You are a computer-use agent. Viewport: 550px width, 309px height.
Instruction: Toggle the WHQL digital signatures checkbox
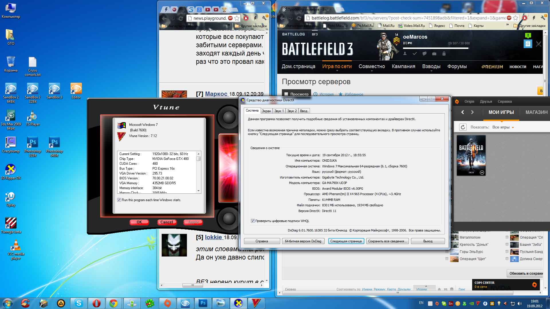(253, 221)
